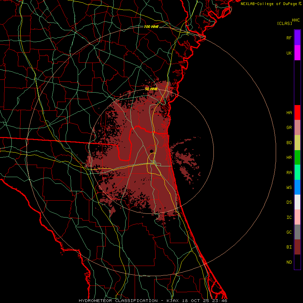This screenshot has width=303, height=303.
Task: Click the HYDROMETEOR CLASSIFICATION caption text
Action: pos(118,301)
